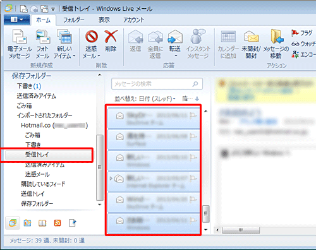Screen dimensions: 316x250
Task: Select the top 送信済みアイテム folder
Action: point(36,96)
